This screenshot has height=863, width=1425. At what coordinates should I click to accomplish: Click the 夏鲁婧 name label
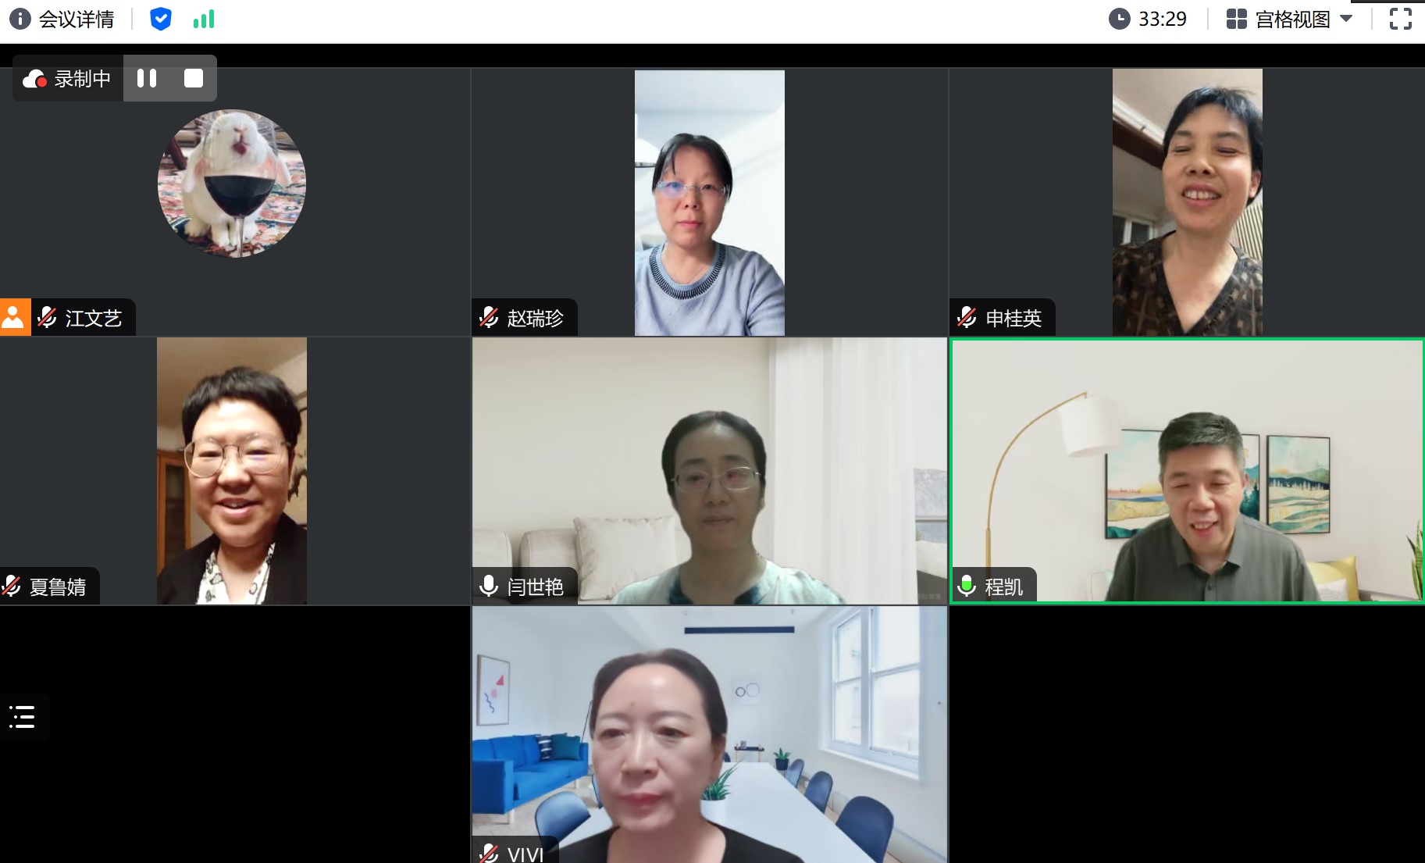pyautogui.click(x=58, y=587)
